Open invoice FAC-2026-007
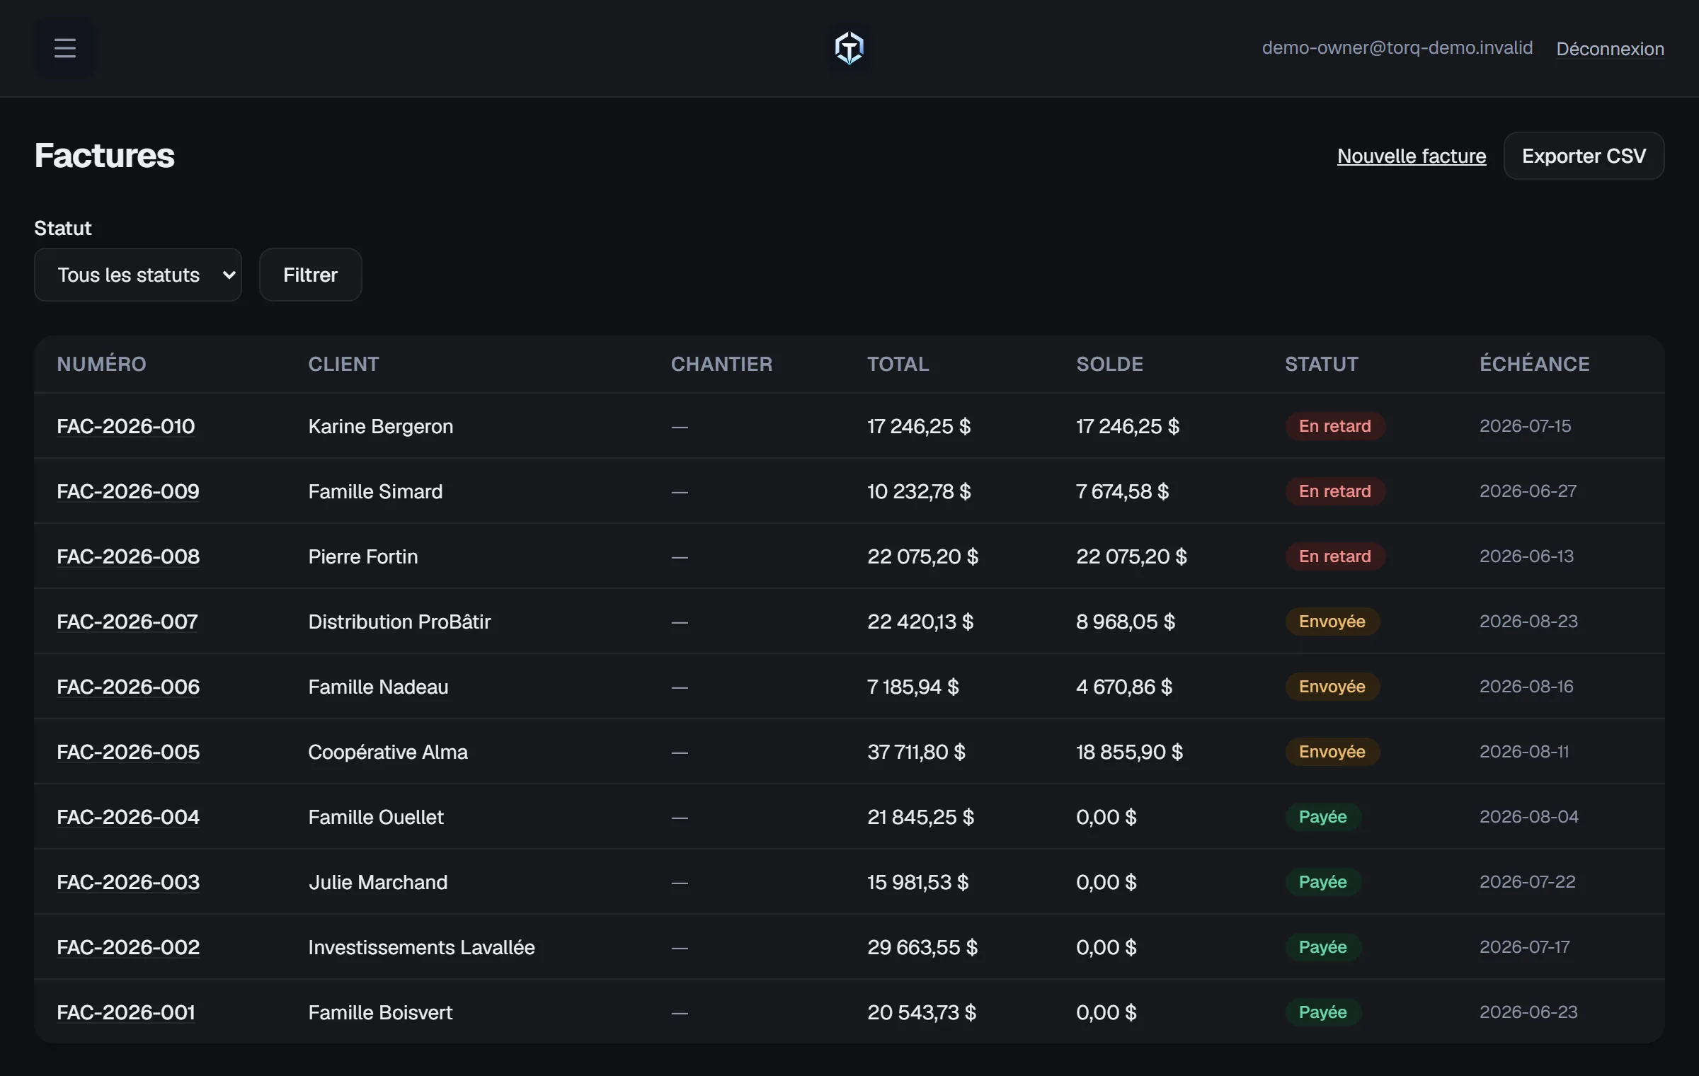 pos(127,622)
